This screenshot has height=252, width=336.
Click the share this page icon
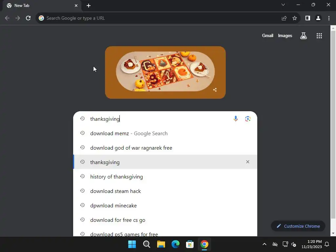tap(284, 18)
